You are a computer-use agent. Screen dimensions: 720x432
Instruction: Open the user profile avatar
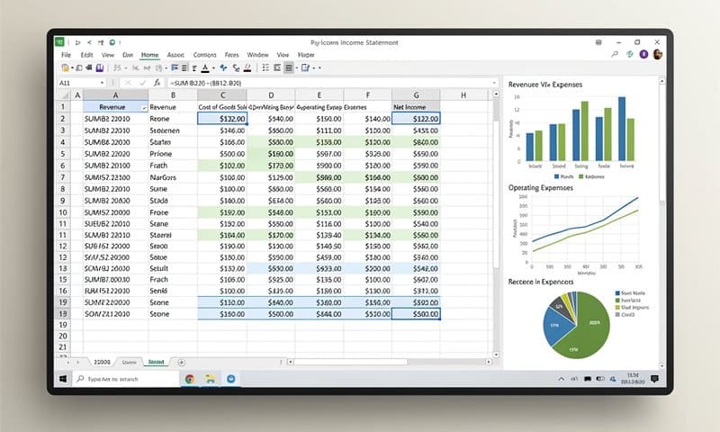click(658, 54)
